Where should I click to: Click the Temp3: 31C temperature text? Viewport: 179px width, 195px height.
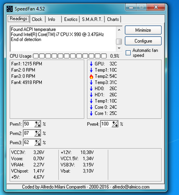(x=106, y=82)
